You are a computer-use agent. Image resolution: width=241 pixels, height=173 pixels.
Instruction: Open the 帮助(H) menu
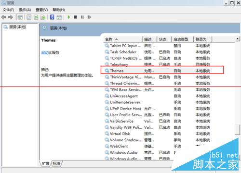(59, 10)
